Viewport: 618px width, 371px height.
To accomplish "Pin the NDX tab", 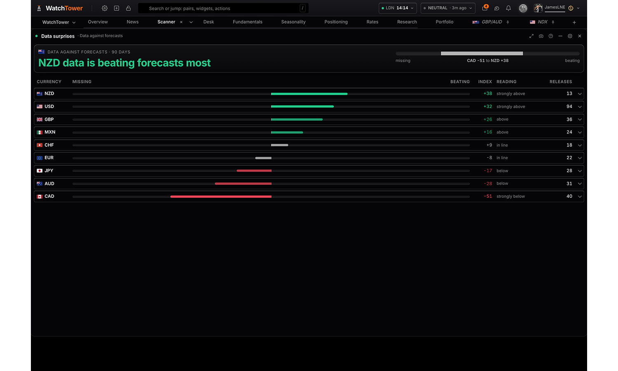I will coord(553,22).
